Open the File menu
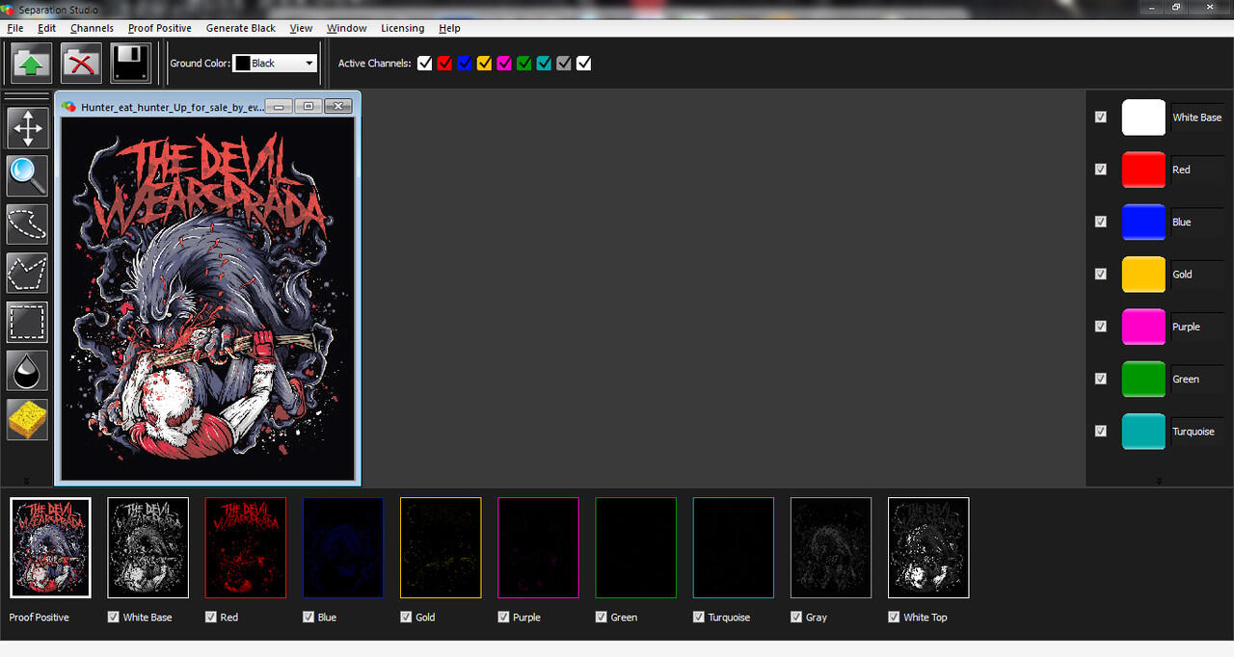 point(14,28)
